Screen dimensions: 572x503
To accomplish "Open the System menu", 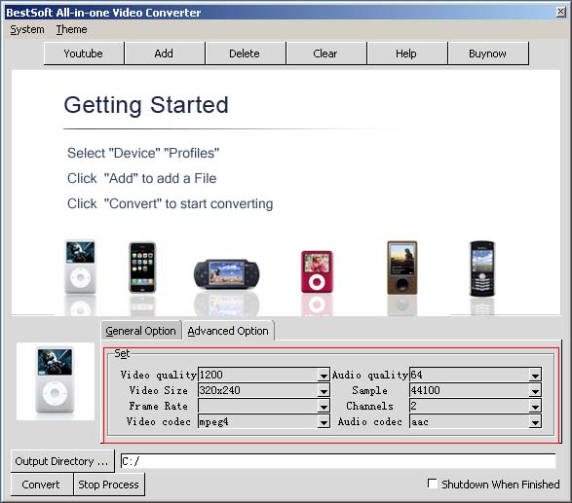I will (27, 29).
